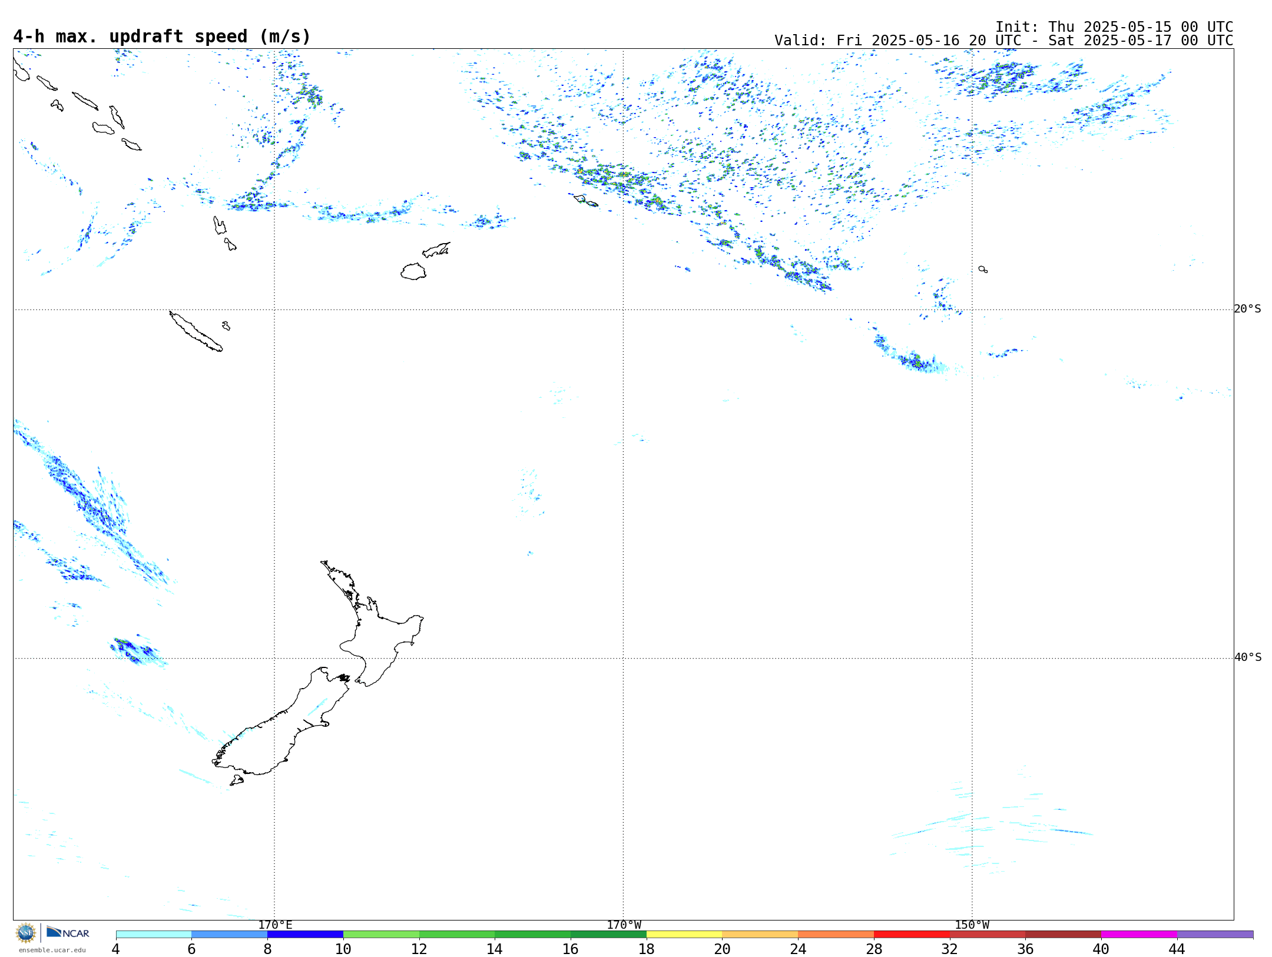Select the magenta 40–44 colorbar segment
The height and width of the screenshot is (957, 1272).
(x=1139, y=935)
